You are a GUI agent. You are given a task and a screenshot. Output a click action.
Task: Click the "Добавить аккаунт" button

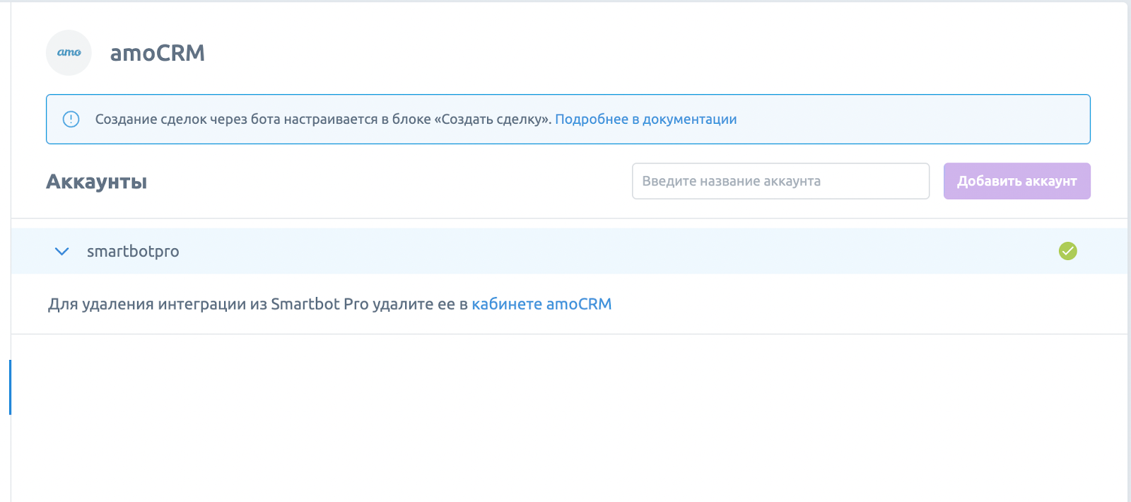(1016, 181)
